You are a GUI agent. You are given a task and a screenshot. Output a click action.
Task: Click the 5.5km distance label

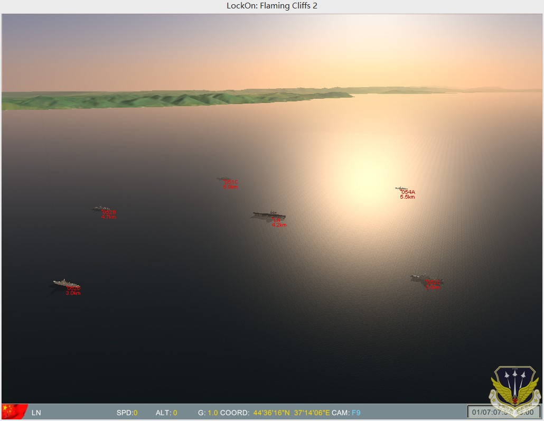[407, 197]
